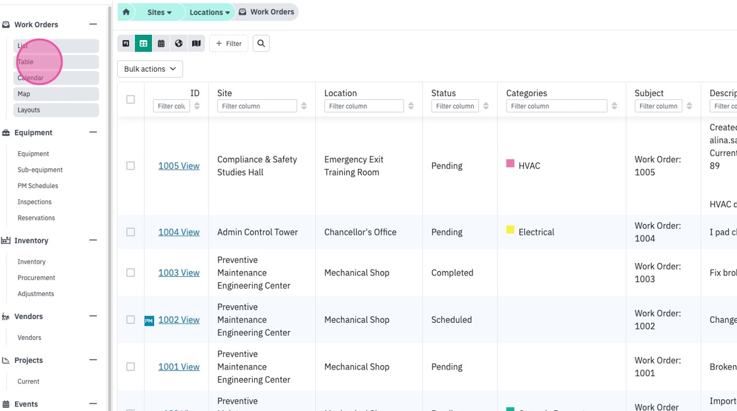Click the Equipment toolbox section icon
The height and width of the screenshot is (411, 737).
[x=6, y=132]
